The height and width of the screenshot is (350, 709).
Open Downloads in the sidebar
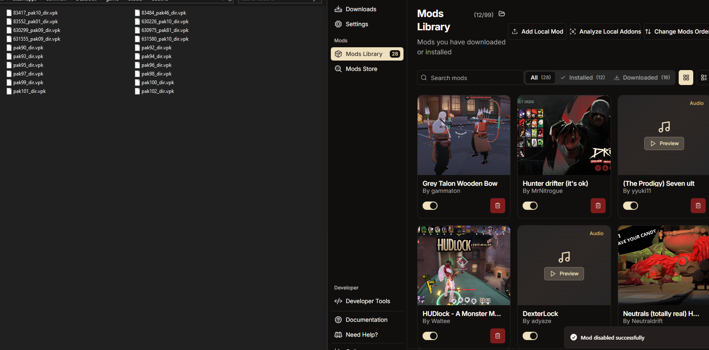tap(367, 9)
